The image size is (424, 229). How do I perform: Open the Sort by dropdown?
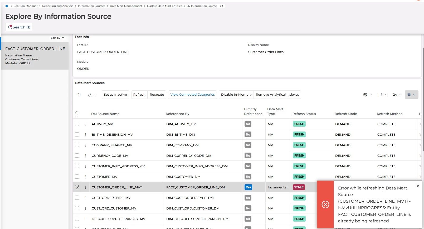pos(57,38)
